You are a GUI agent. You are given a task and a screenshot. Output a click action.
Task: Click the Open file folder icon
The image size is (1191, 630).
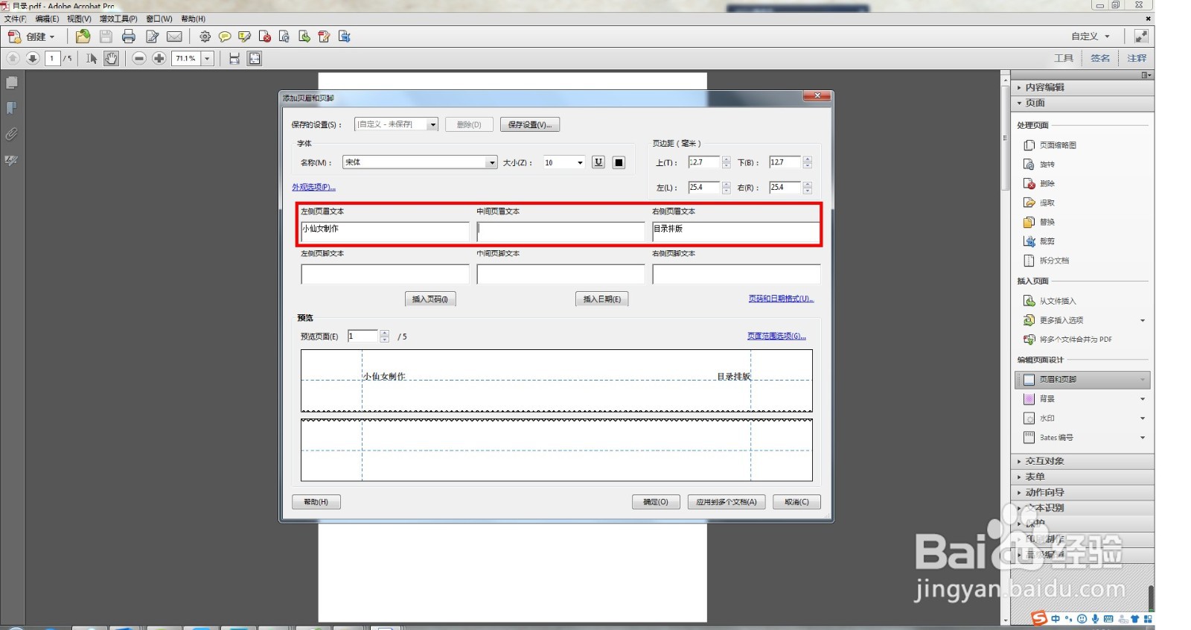(83, 36)
